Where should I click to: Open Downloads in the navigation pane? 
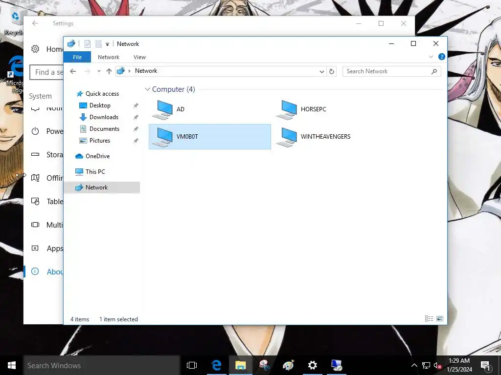(99, 117)
